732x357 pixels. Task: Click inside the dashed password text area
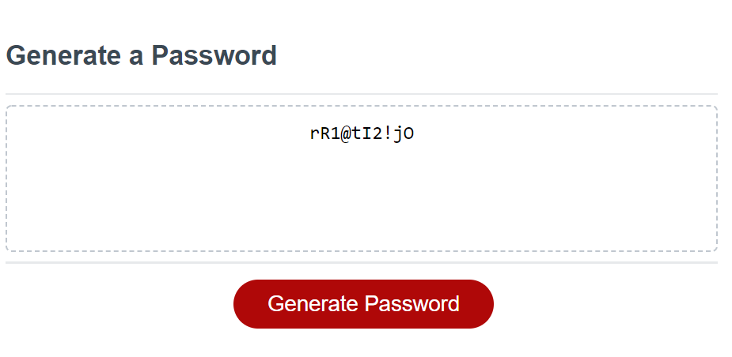(362, 178)
